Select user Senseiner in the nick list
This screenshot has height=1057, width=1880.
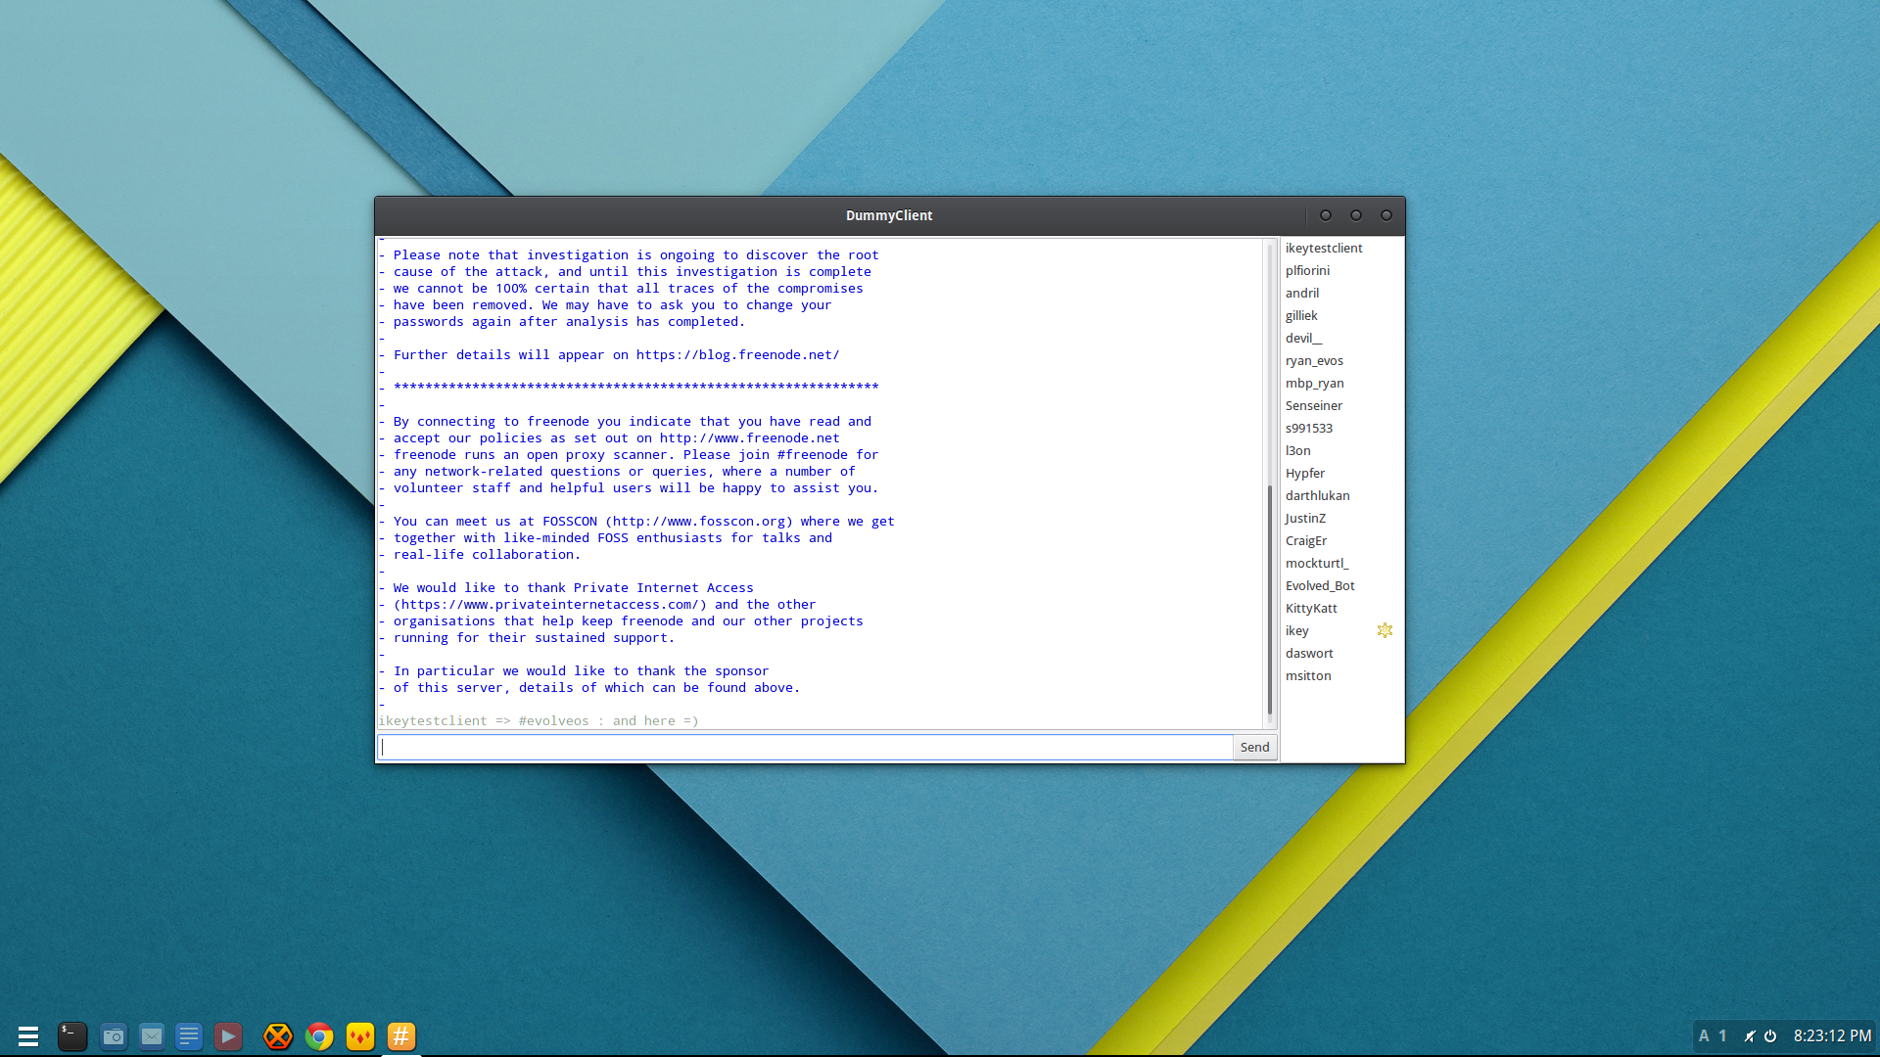pyautogui.click(x=1314, y=406)
